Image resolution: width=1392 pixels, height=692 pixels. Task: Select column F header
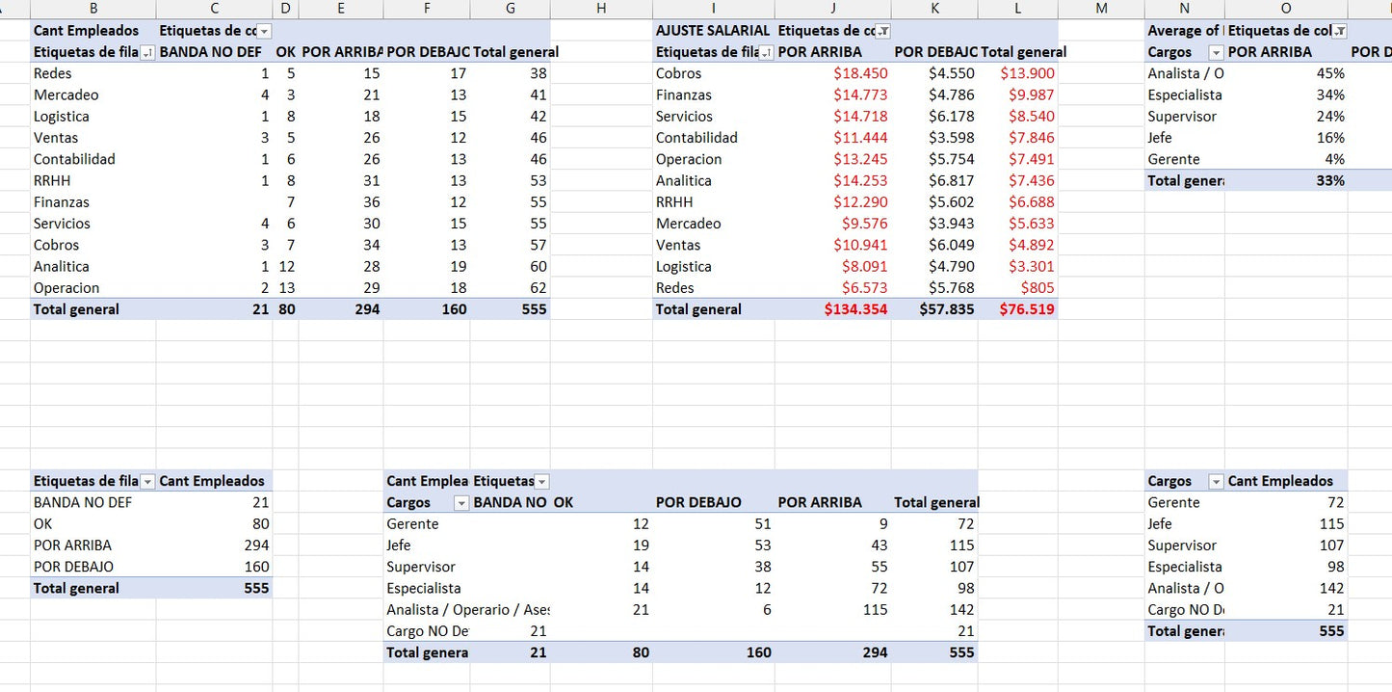pyautogui.click(x=427, y=9)
